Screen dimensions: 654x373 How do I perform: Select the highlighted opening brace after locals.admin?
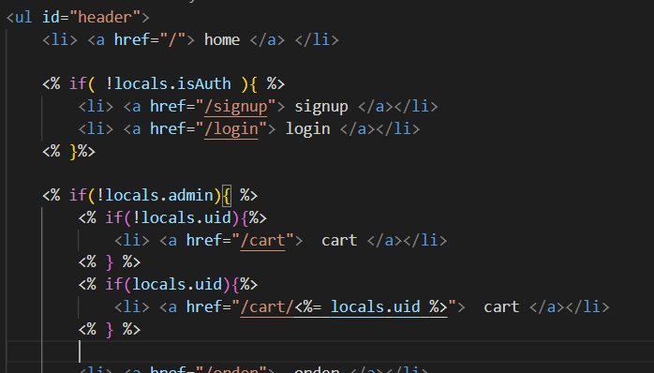click(227, 196)
